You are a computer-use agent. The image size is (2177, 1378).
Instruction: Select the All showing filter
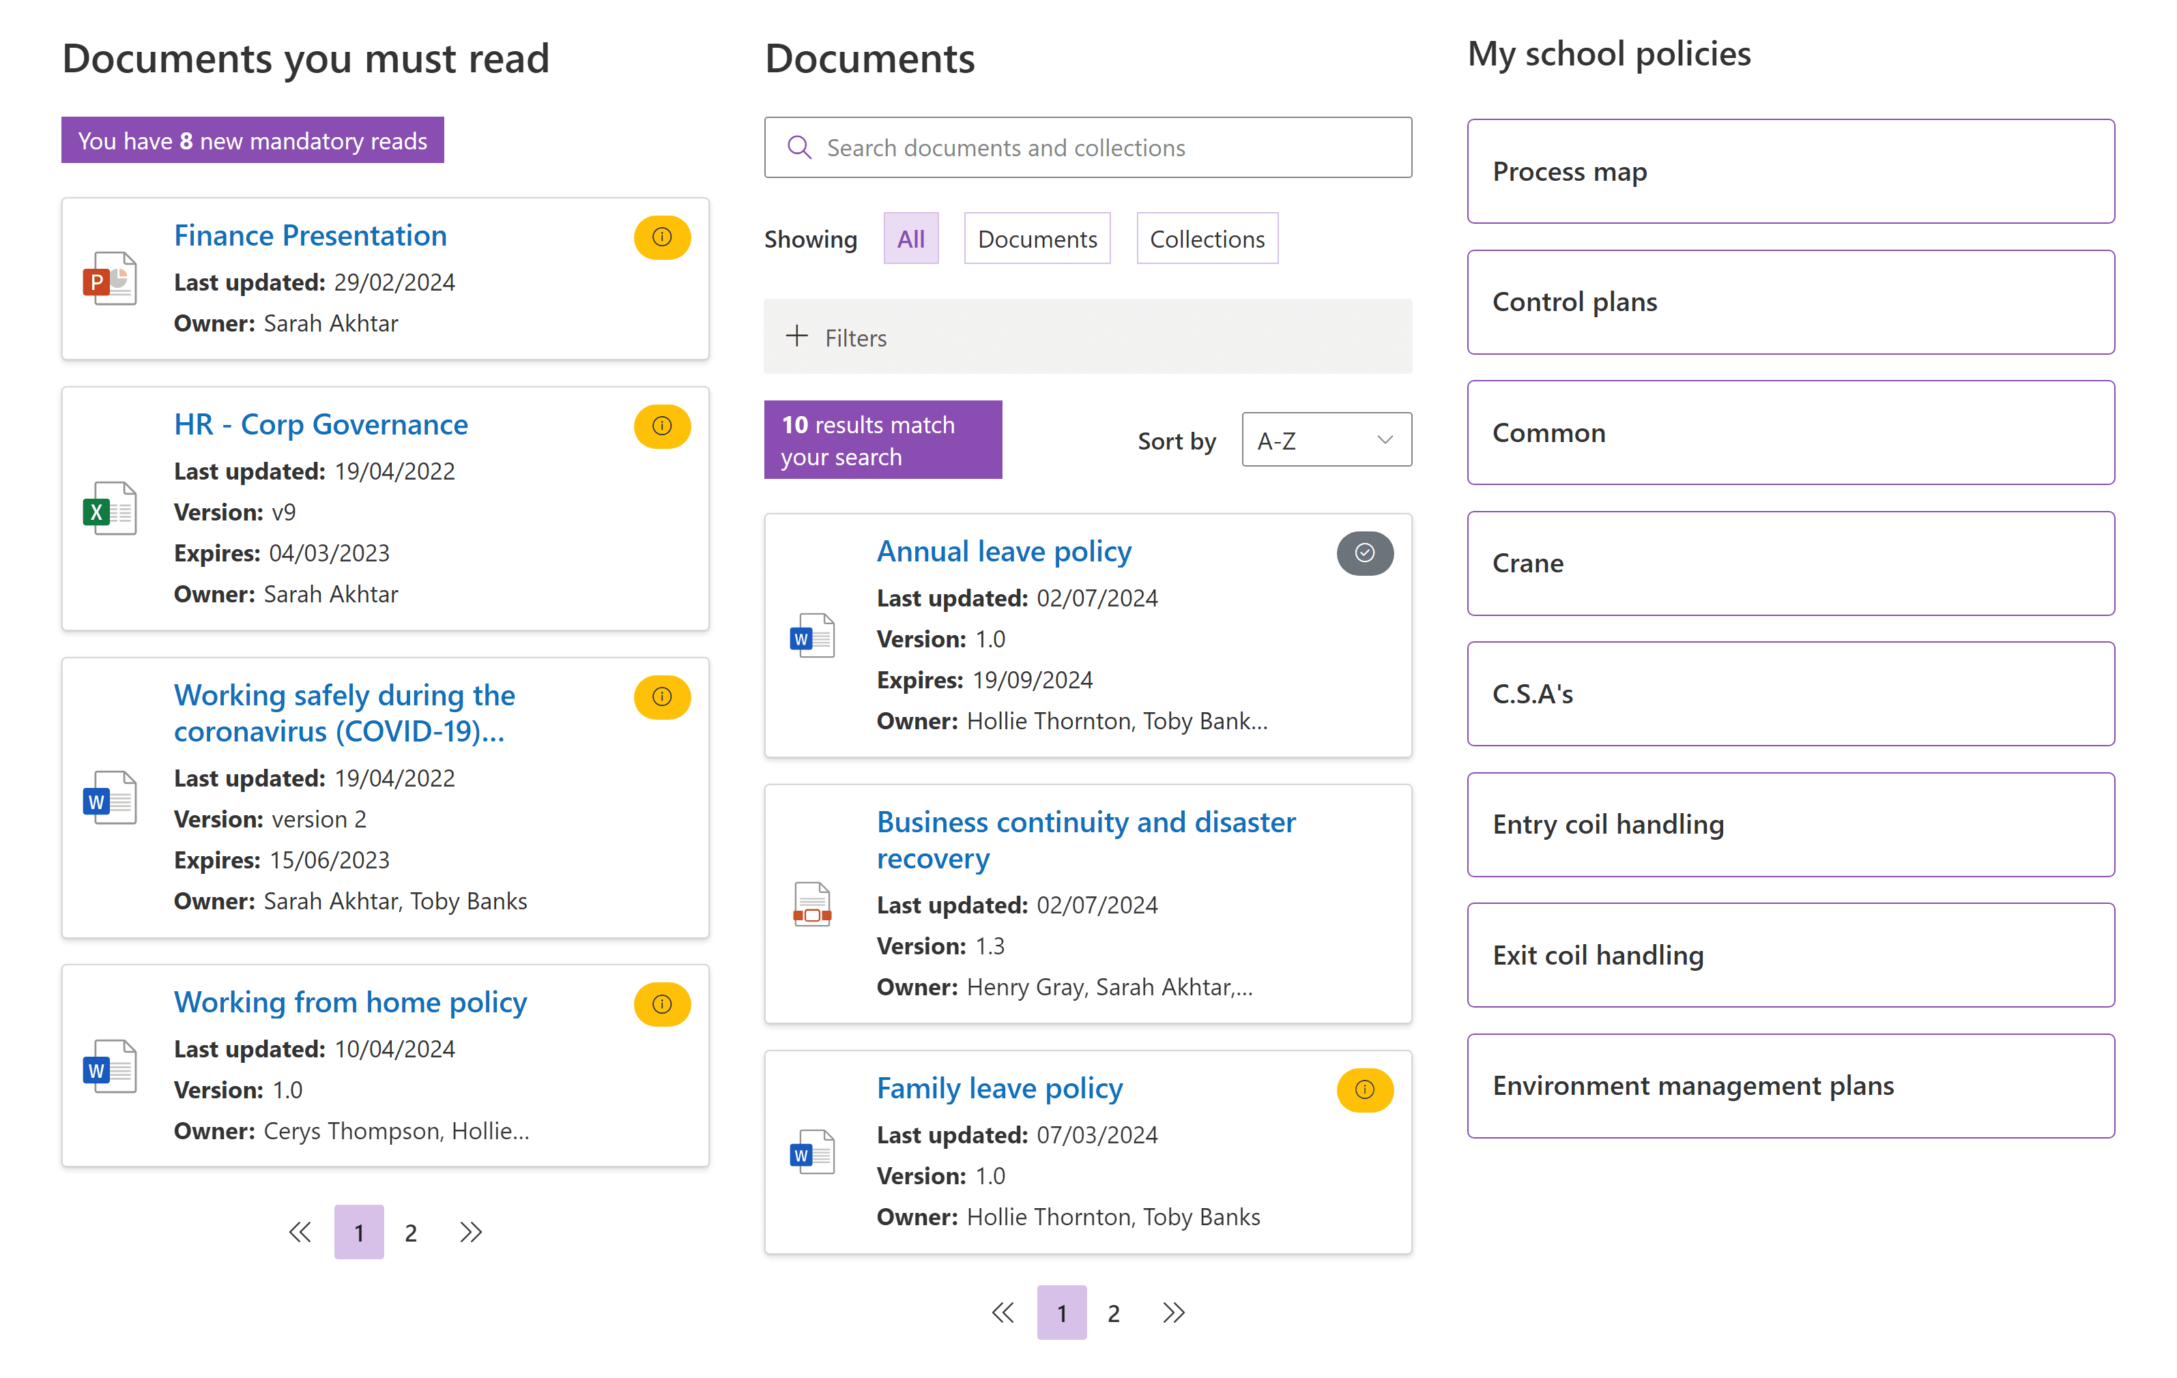tap(910, 239)
